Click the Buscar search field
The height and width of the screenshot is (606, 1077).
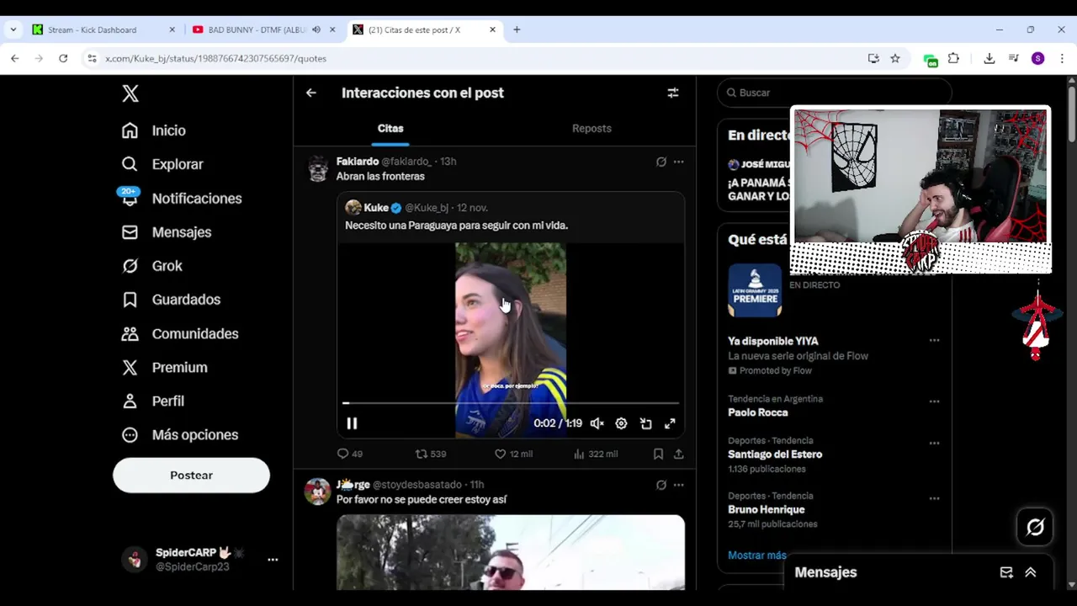835,93
